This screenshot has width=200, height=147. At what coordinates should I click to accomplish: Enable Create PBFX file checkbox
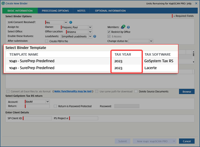(x=47, y=41)
